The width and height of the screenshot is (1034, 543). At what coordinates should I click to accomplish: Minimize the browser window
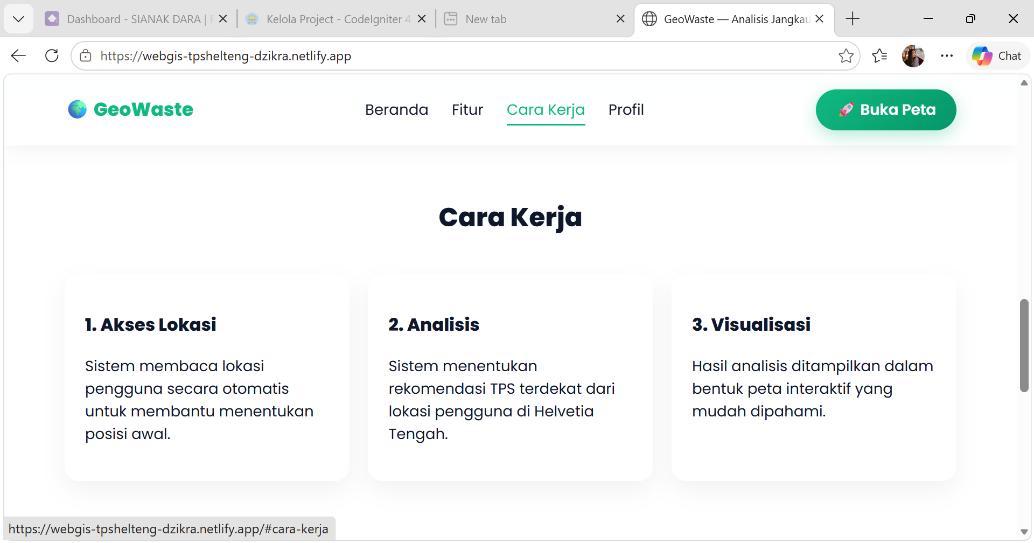click(x=928, y=19)
